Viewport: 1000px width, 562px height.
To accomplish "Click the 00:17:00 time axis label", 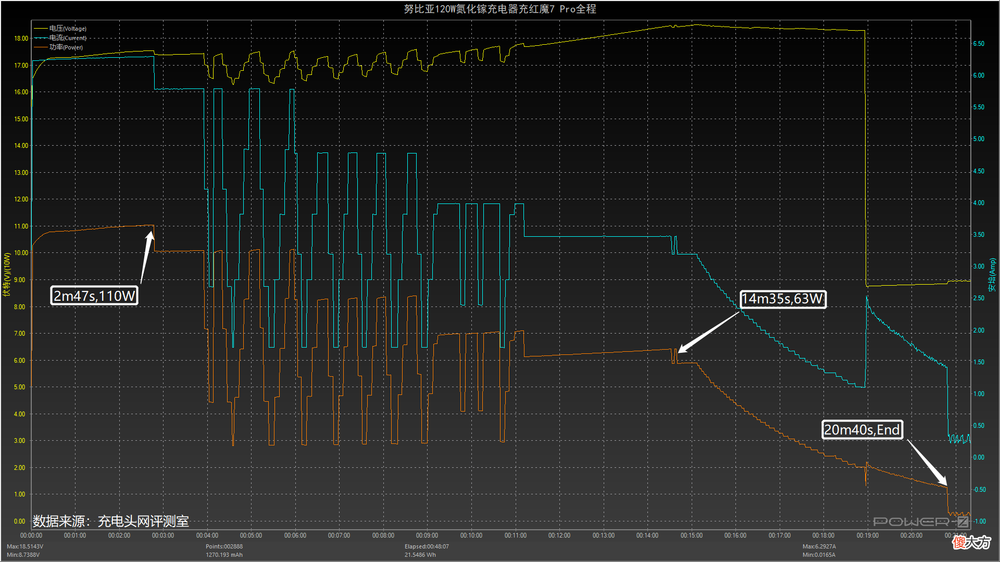I will click(780, 535).
